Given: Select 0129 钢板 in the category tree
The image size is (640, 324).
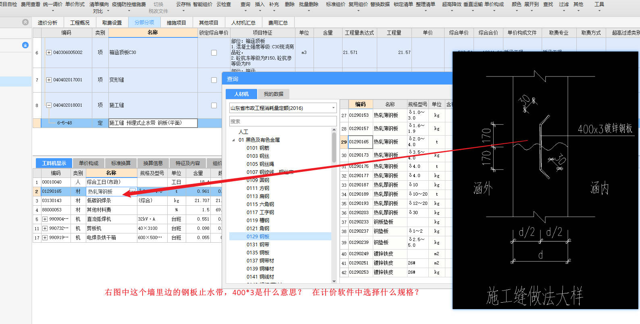Looking at the screenshot, I should click(258, 237).
